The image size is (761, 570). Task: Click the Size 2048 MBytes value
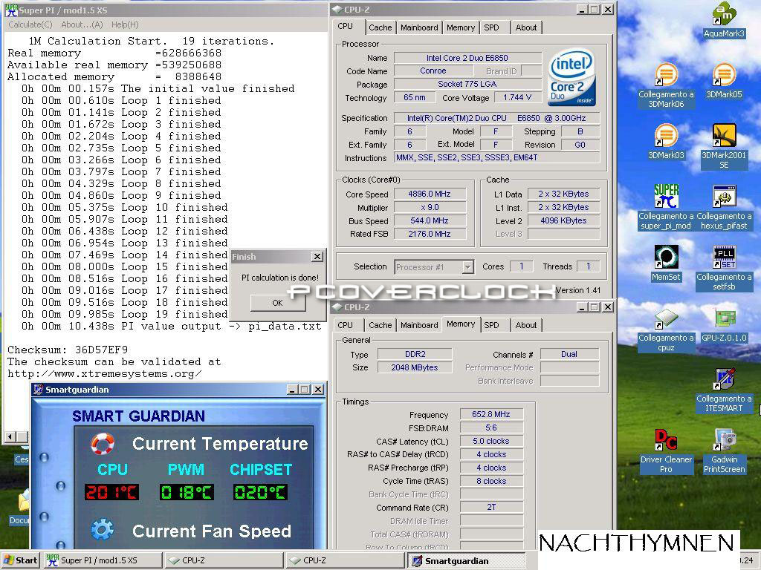[x=415, y=367]
